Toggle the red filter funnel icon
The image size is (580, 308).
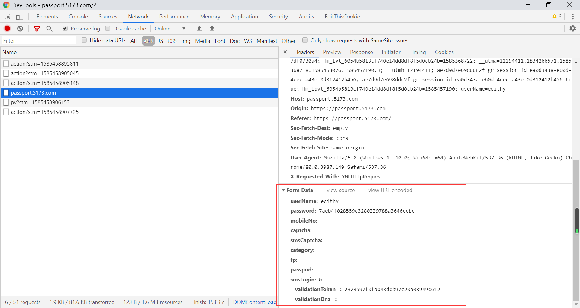tap(37, 29)
